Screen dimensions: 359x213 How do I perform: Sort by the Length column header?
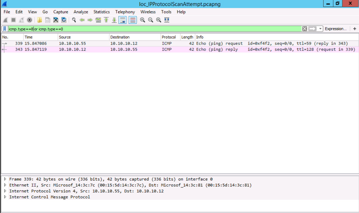(187, 37)
